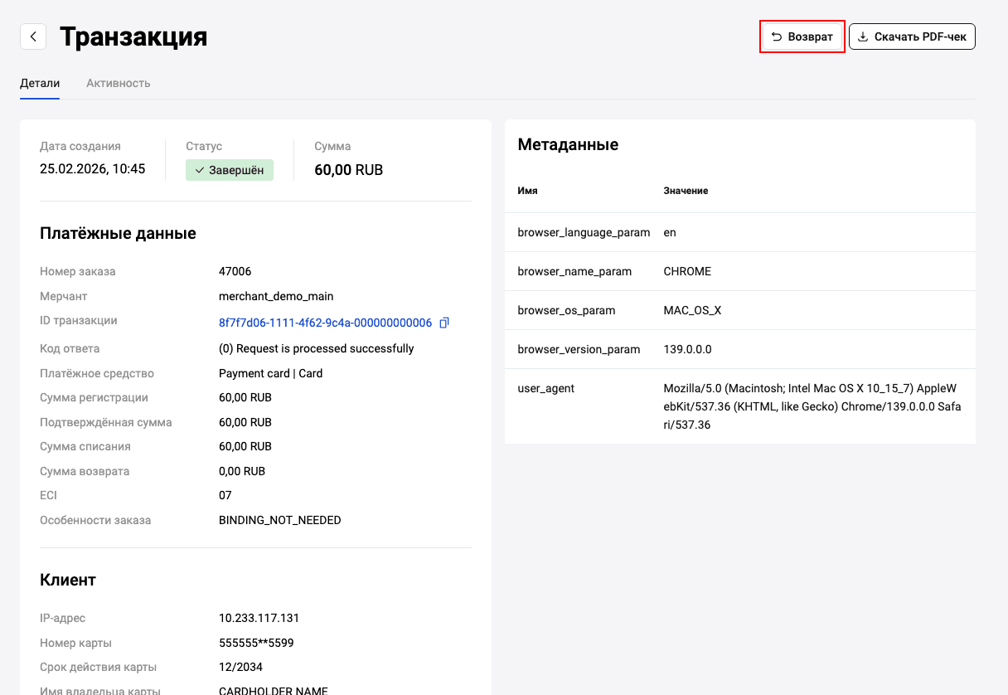The image size is (1008, 695).
Task: Click the metadata value en
Action: point(670,232)
